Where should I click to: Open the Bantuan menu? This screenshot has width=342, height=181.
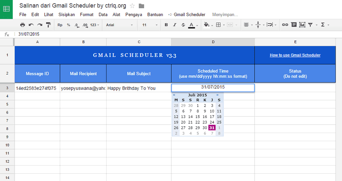(155, 15)
